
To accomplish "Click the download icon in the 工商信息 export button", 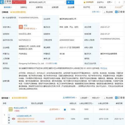I will [x=105, y=12].
